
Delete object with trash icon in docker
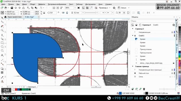(x=144, y=89)
